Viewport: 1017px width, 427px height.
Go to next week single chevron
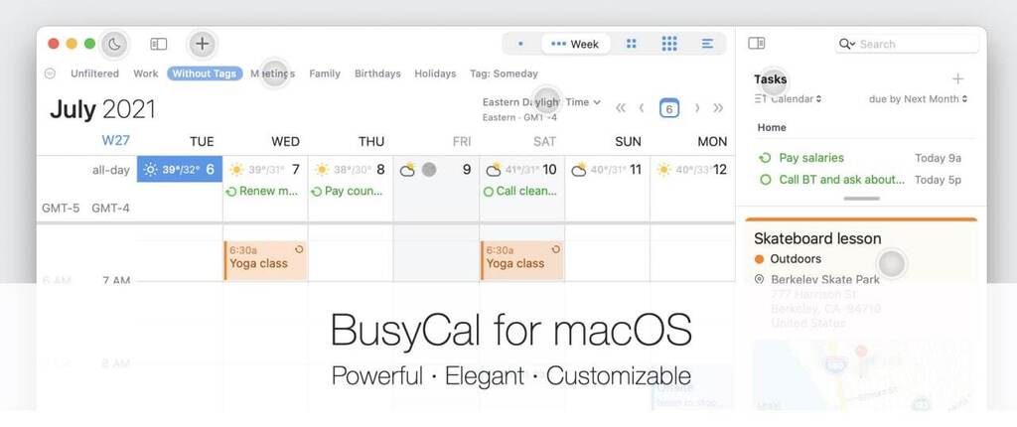pyautogui.click(x=697, y=107)
